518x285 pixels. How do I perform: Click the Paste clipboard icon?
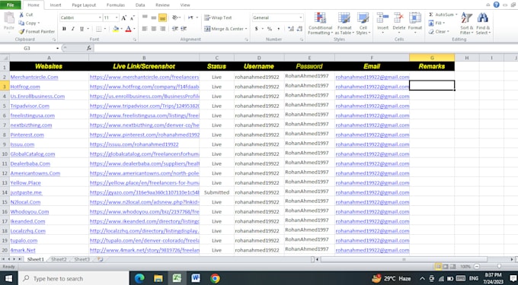(9, 19)
